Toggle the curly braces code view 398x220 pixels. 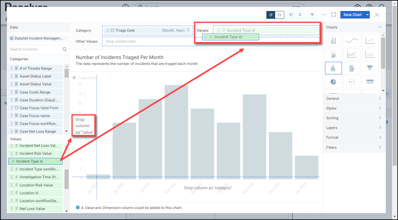(x=280, y=15)
